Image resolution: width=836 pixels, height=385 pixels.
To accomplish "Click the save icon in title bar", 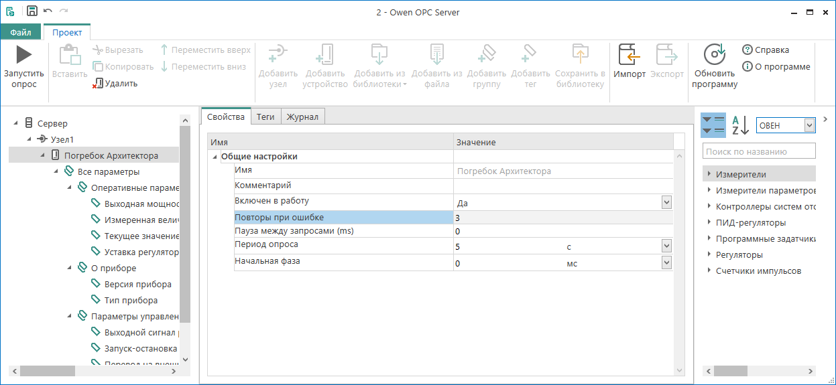I will click(32, 11).
